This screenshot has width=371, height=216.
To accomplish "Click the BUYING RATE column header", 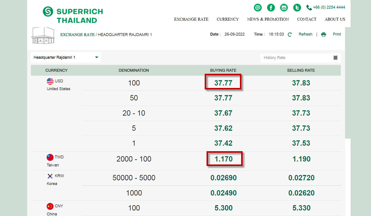I will click(x=223, y=70).
